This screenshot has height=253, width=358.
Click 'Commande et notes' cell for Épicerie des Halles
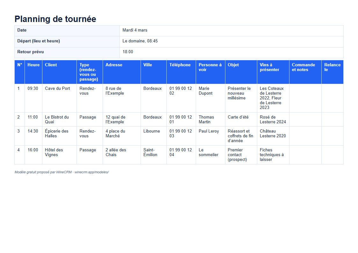pyautogui.click(x=305, y=136)
